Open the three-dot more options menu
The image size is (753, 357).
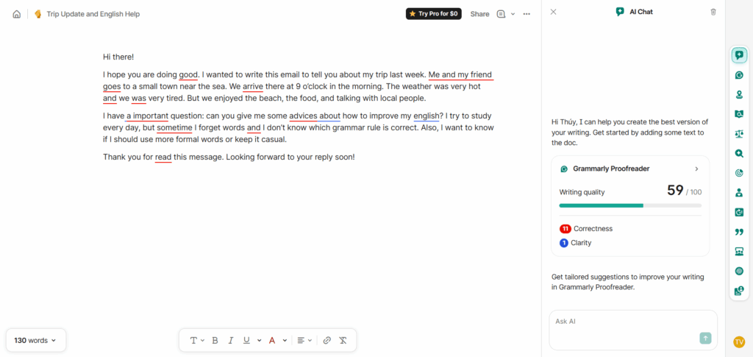(x=527, y=14)
